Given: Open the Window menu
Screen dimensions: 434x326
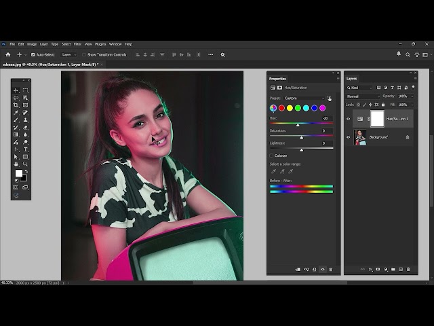Looking at the screenshot, I should coord(115,44).
